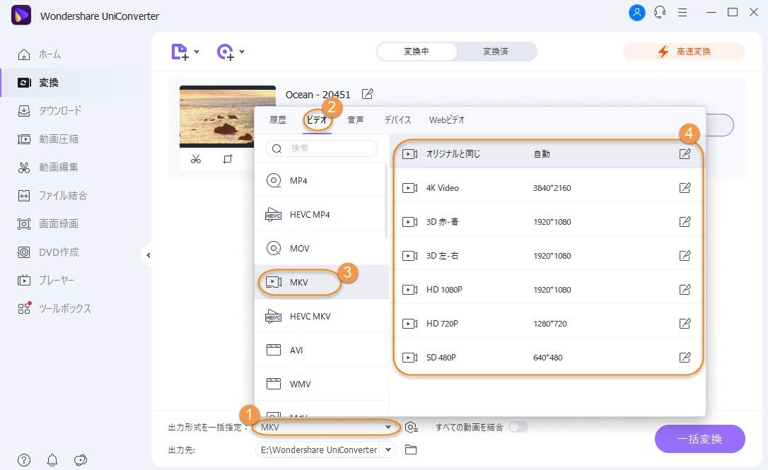
Task: Choose the SD 480P preset
Action: (x=548, y=358)
